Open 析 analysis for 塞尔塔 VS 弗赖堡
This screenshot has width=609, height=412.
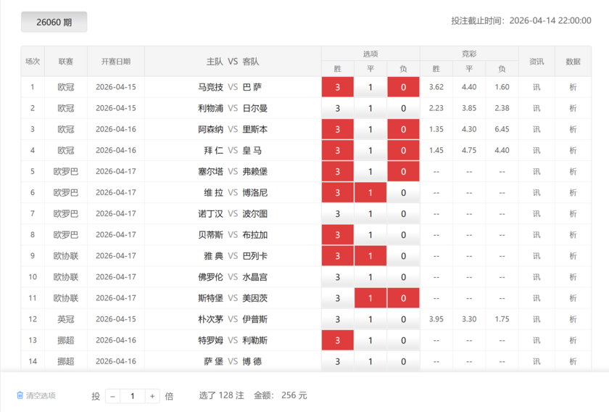(573, 171)
